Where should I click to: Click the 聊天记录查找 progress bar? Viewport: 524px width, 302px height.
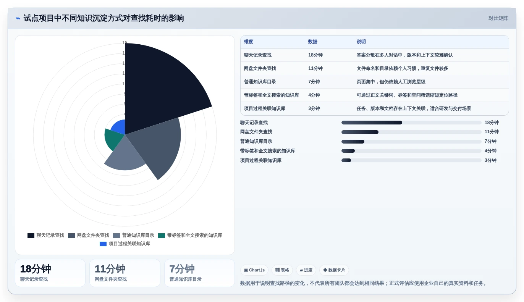point(411,123)
